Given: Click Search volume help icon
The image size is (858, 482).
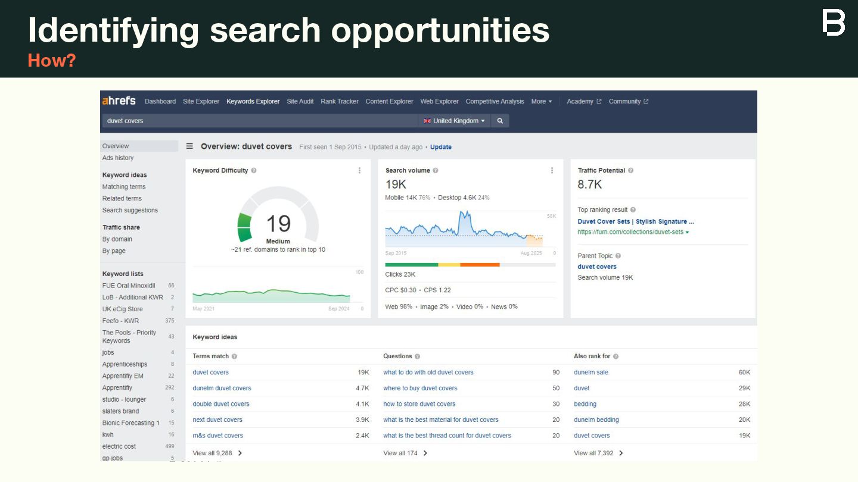Looking at the screenshot, I should (x=436, y=171).
